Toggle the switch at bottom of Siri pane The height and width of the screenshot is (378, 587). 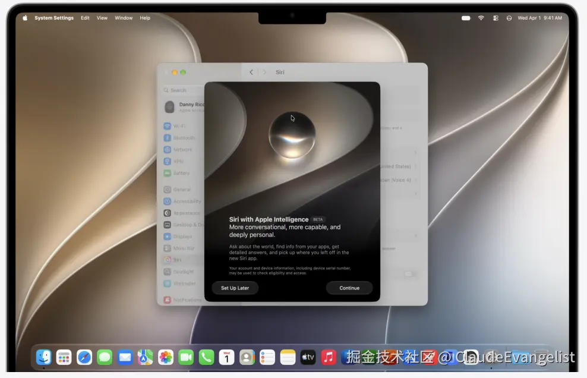410,274
